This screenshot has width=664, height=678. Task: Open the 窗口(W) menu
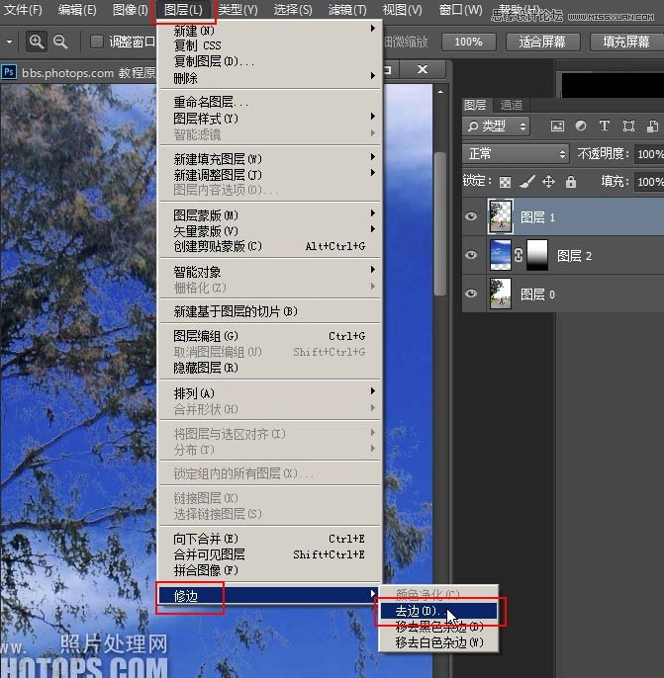[x=460, y=10]
